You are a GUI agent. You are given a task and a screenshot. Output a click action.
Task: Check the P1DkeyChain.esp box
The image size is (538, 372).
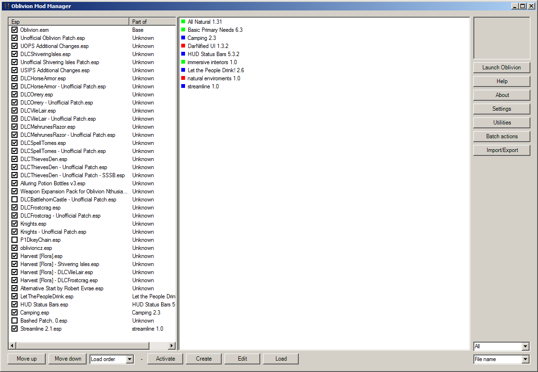coord(14,240)
